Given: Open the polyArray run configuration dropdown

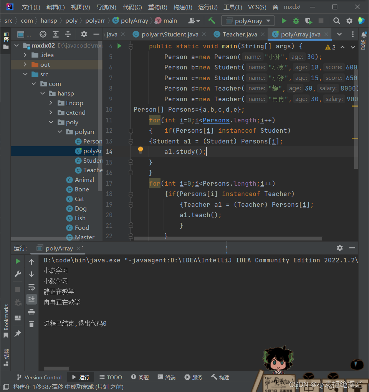Looking at the screenshot, I should click(248, 21).
